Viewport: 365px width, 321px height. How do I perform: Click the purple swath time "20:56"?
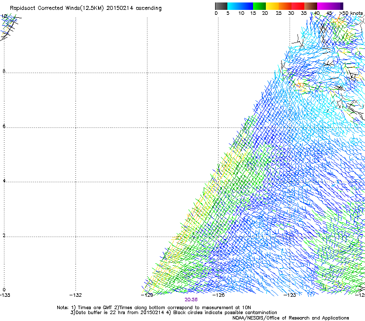tap(191, 300)
